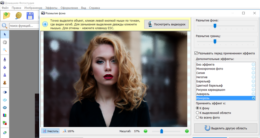Image resolution: width=260 pixels, height=138 pixels.
Task: Choose 'Негатив' effect option
Action: [x=226, y=77]
